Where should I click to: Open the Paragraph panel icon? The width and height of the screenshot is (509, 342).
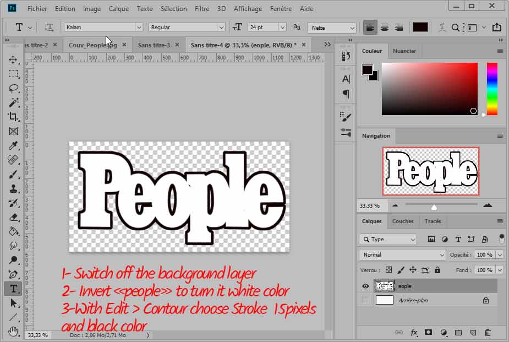click(x=346, y=95)
